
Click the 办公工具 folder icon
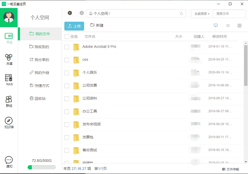pos(76,112)
